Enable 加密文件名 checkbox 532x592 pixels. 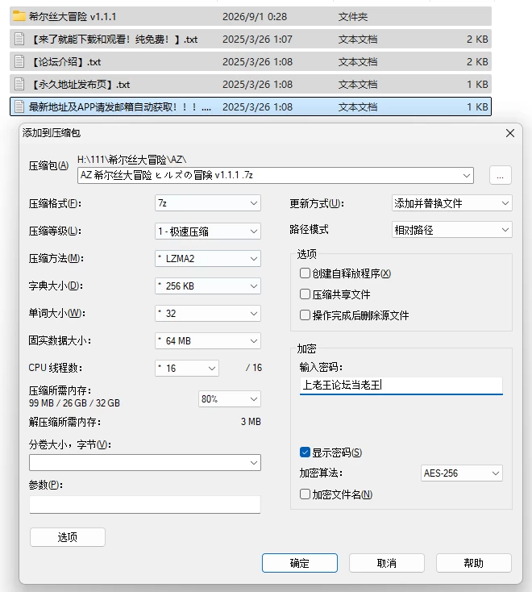pyautogui.click(x=305, y=494)
